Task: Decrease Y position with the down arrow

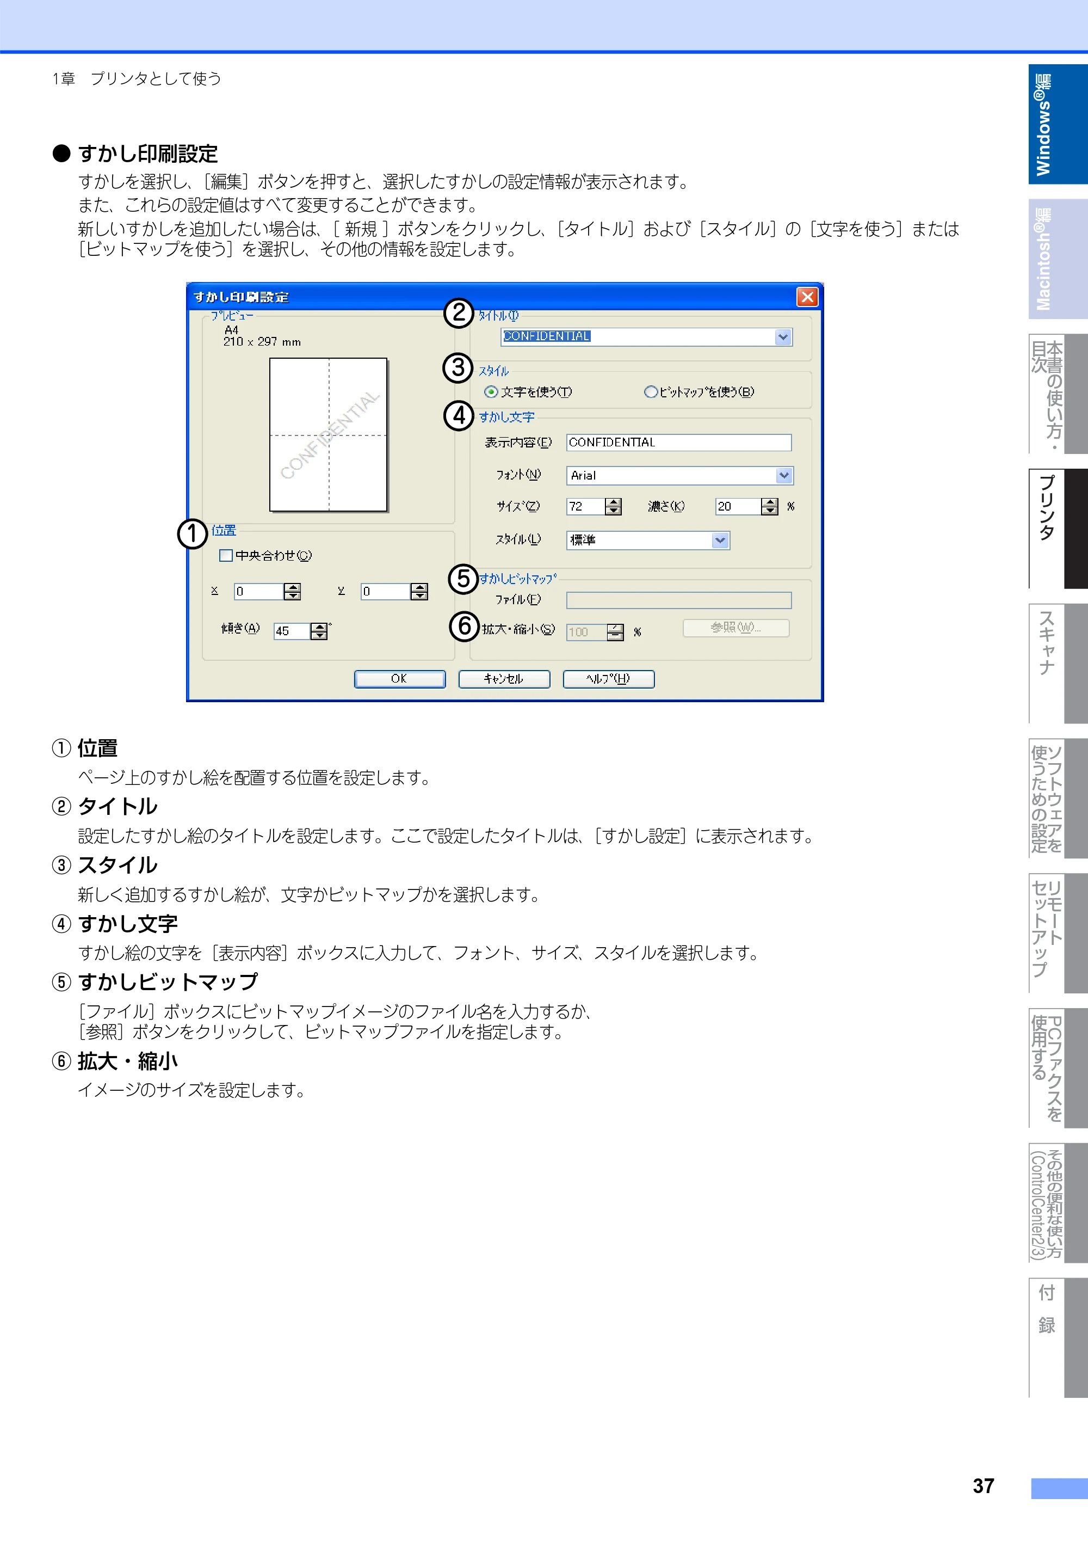Action: [419, 596]
